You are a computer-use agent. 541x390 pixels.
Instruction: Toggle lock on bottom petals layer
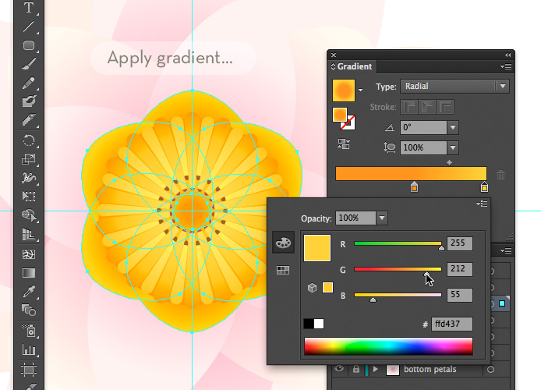355,369
